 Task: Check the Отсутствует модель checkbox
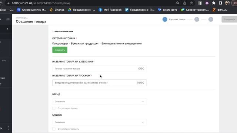pyautogui.click(x=54, y=129)
